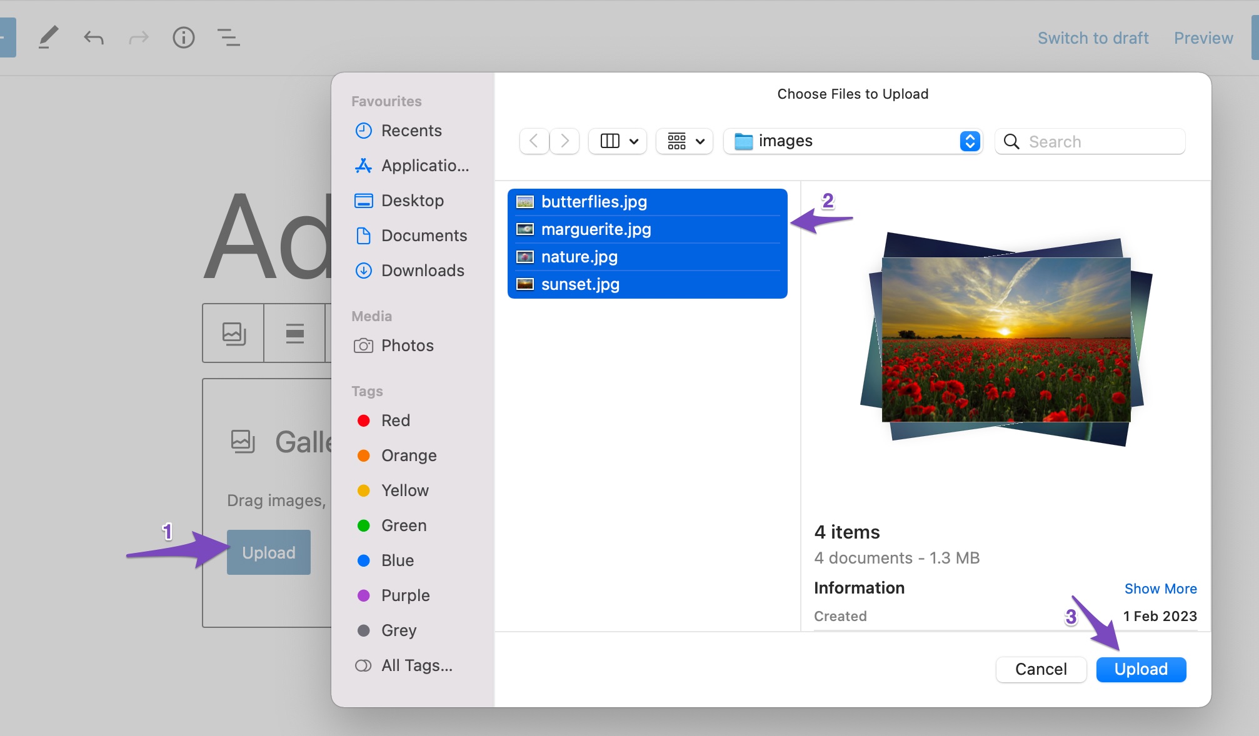Expand the grid size dropdown
The image size is (1259, 736).
click(x=684, y=141)
